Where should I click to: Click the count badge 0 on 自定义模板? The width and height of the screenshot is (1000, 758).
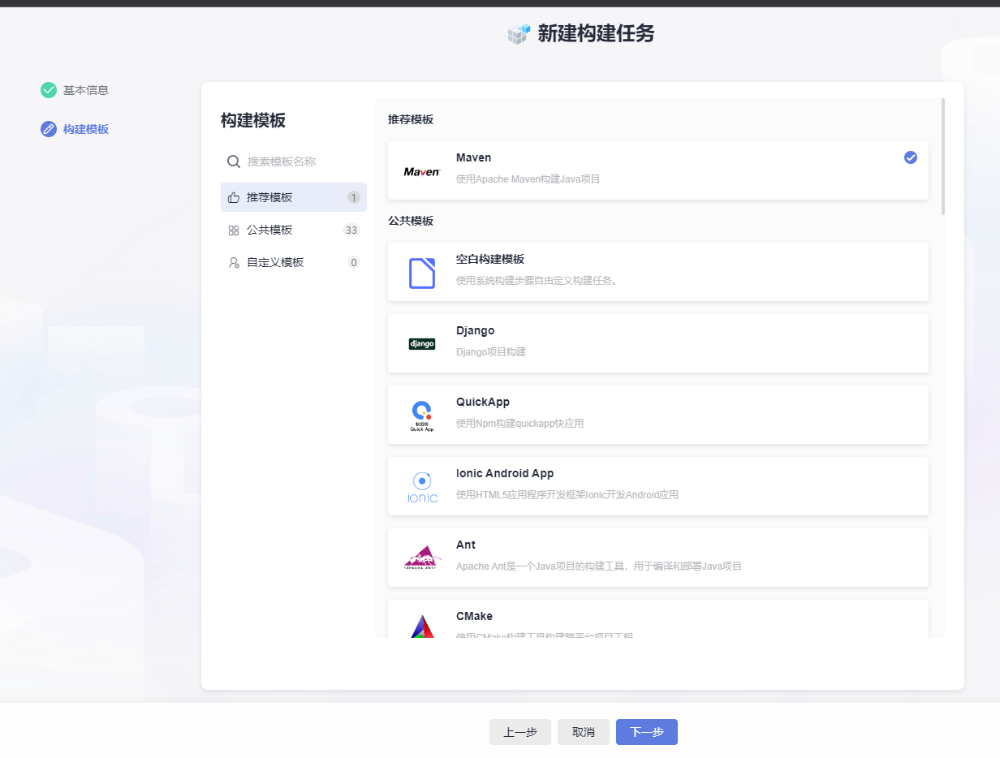[x=354, y=262]
